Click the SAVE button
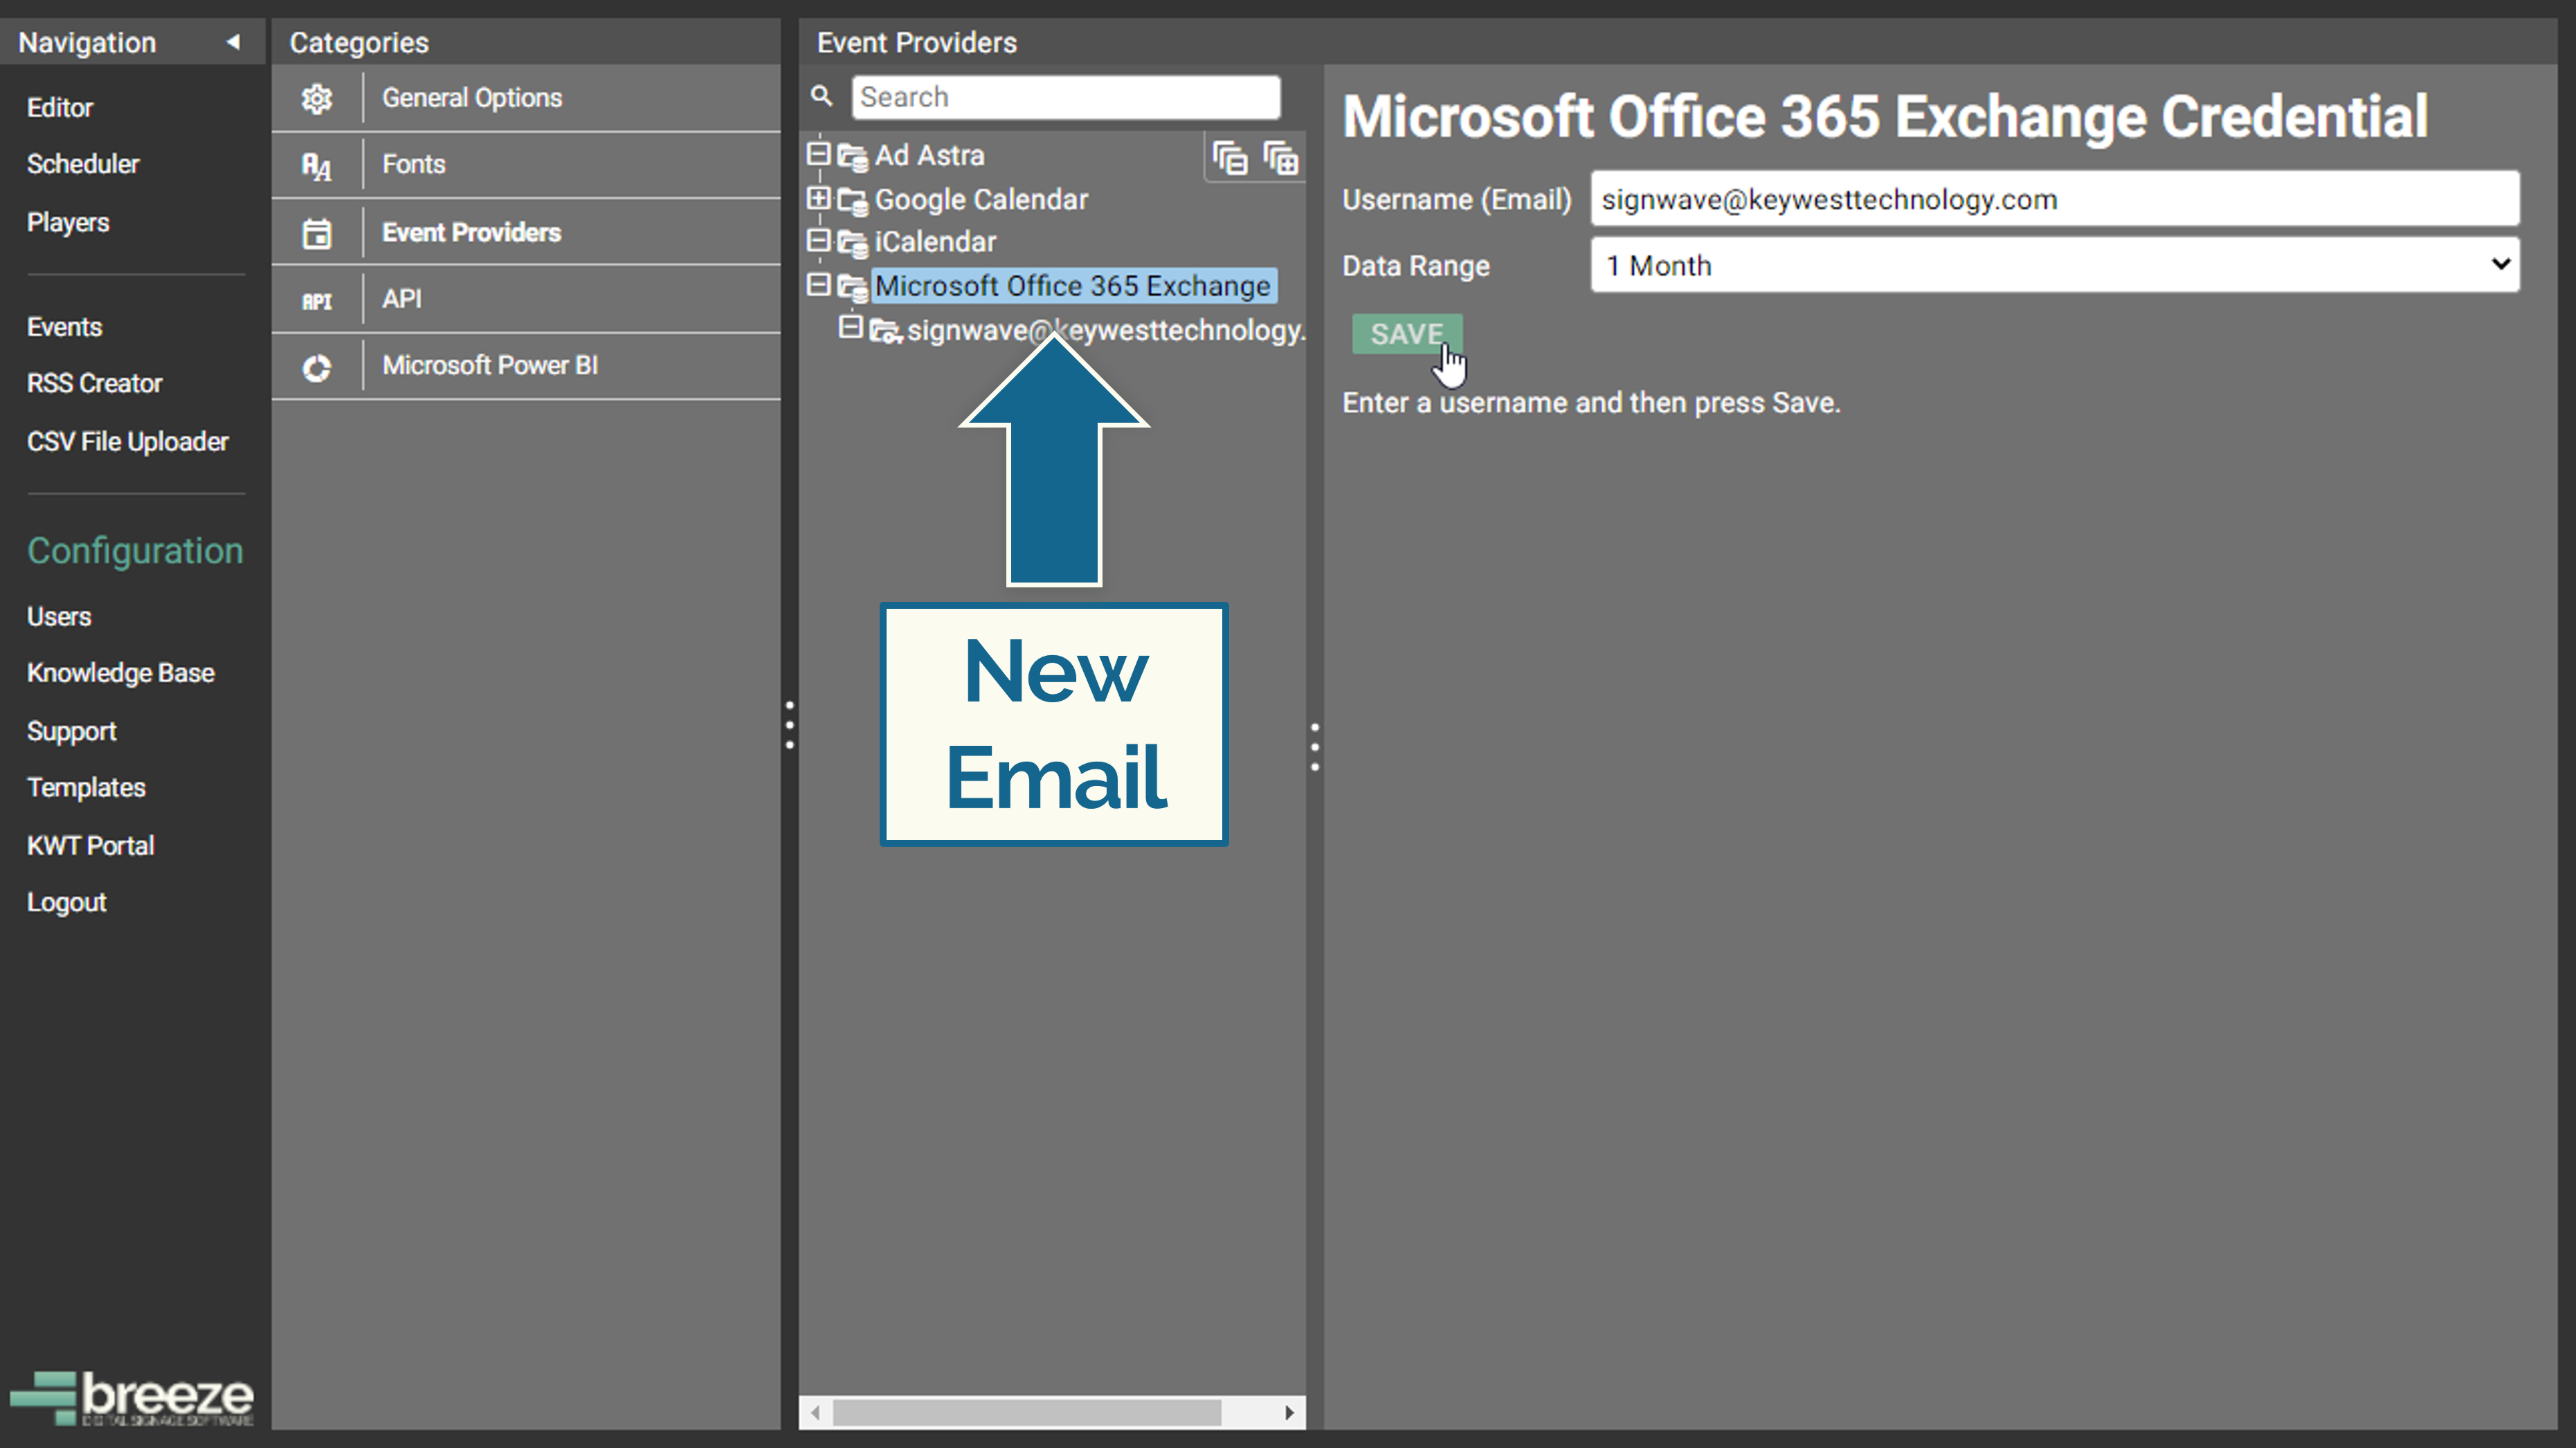 (1406, 333)
